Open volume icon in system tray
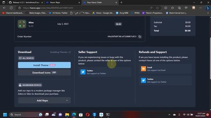211x118 pixels. [x=188, y=115]
